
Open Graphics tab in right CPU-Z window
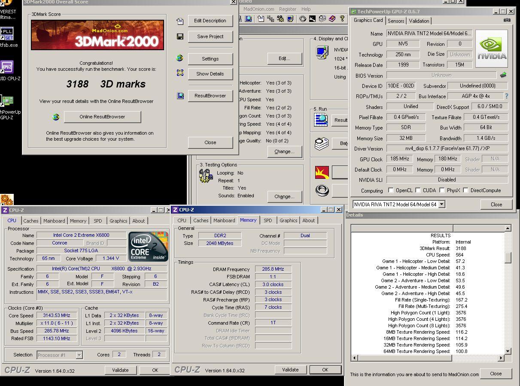click(x=289, y=220)
